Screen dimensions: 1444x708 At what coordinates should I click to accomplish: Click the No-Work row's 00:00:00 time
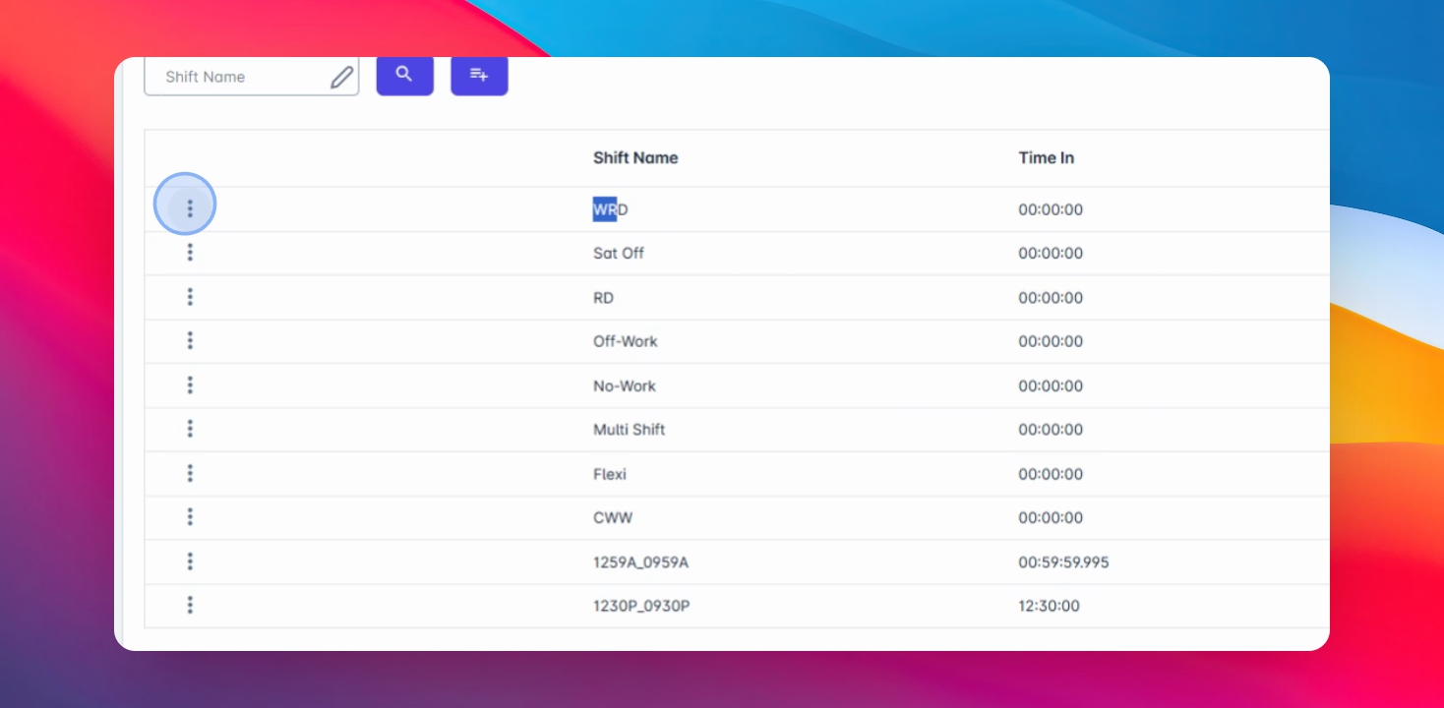[x=1051, y=385]
